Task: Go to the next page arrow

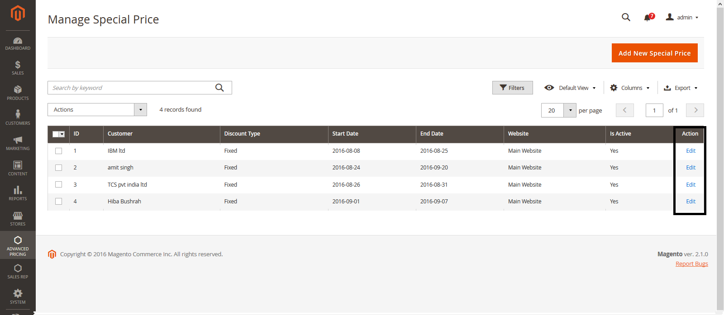Action: point(695,110)
